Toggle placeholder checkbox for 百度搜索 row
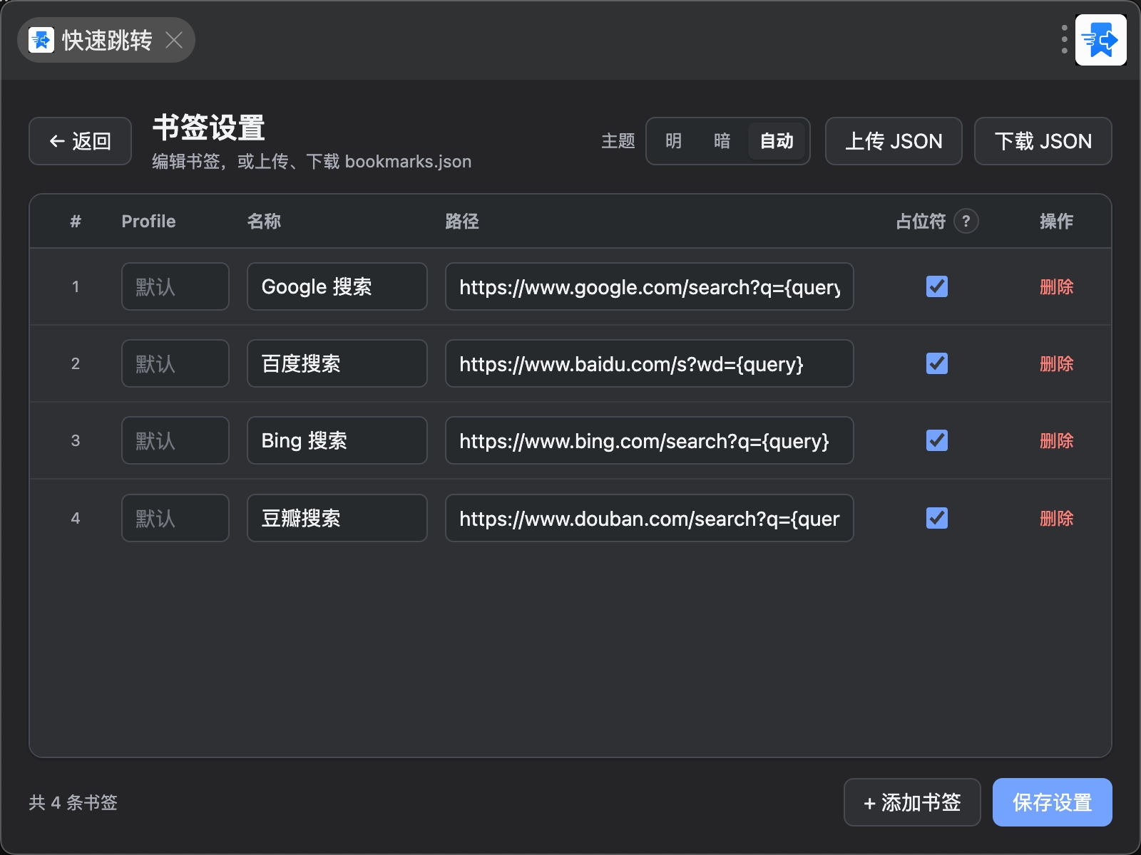Viewport: 1141px width, 855px height. pyautogui.click(x=936, y=363)
